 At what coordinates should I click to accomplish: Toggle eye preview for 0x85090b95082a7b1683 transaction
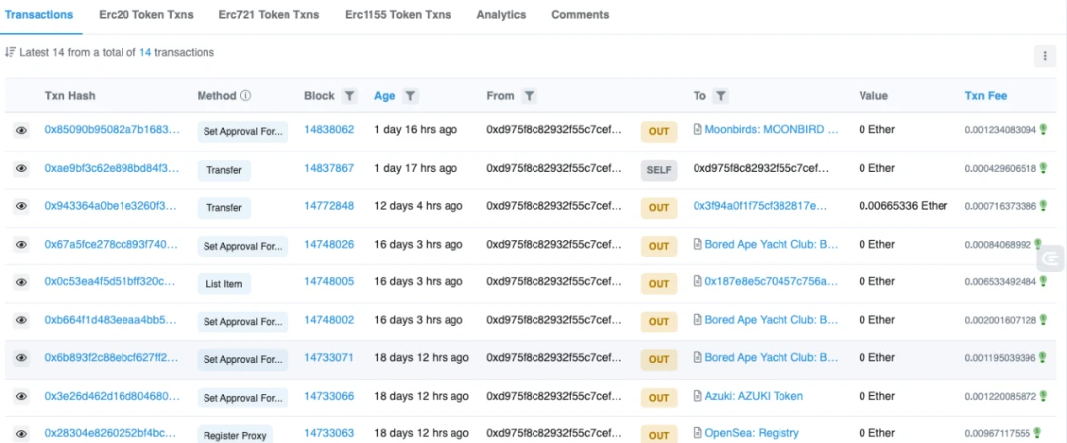point(21,130)
